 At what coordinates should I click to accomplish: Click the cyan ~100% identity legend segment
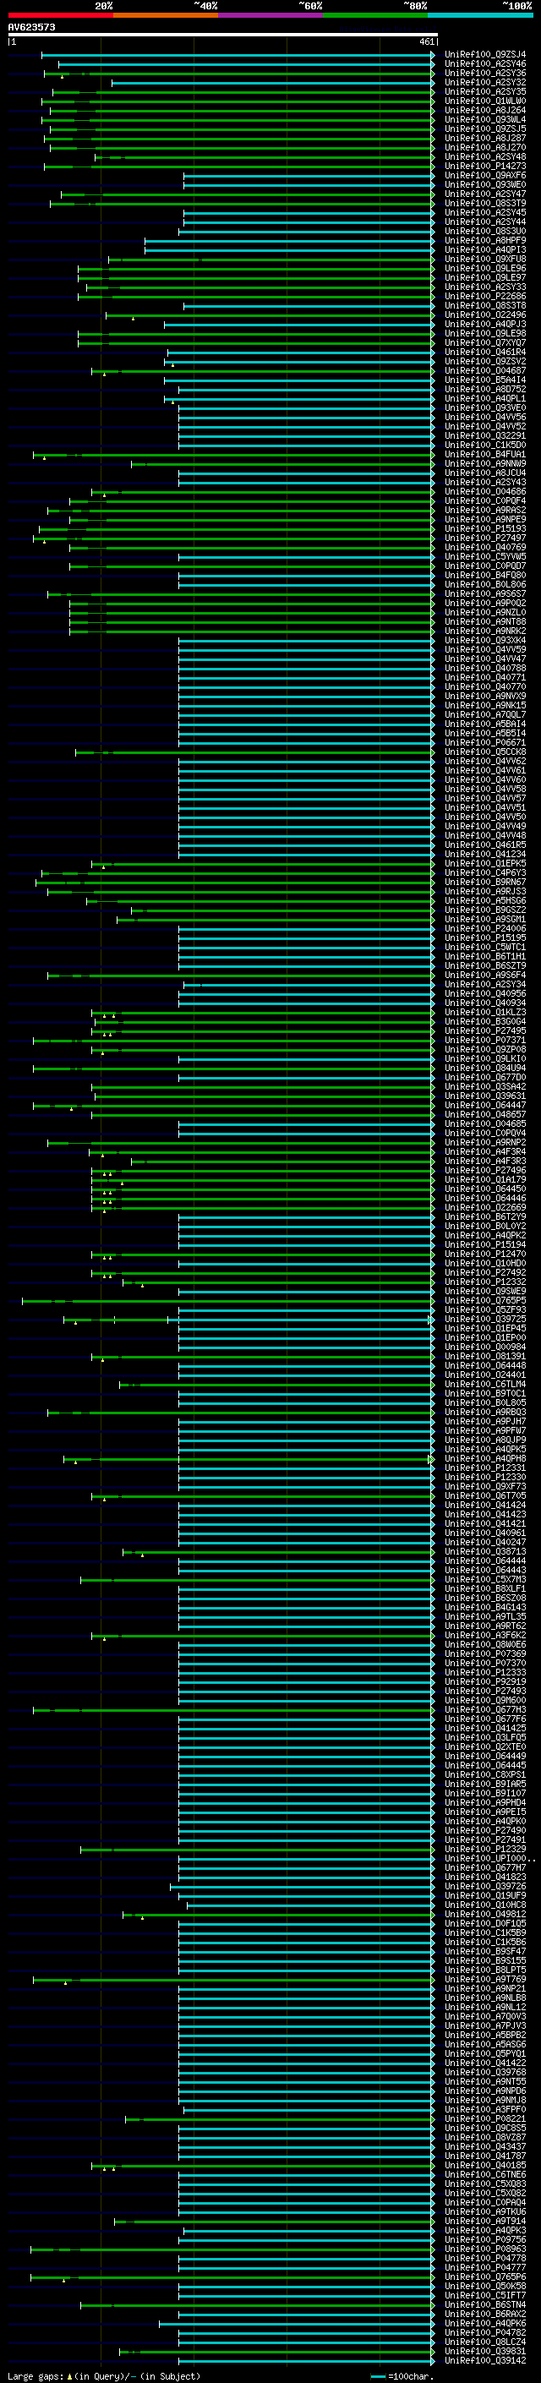click(x=481, y=15)
